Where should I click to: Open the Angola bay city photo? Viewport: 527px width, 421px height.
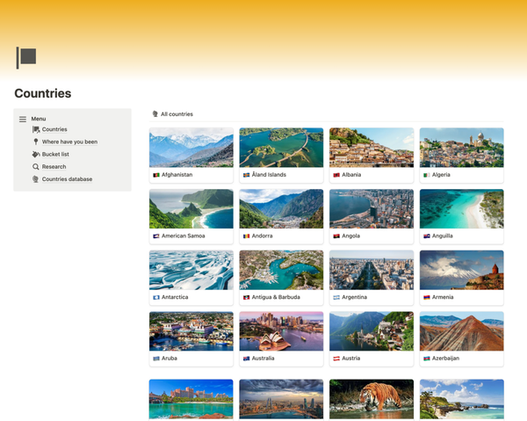(x=372, y=208)
